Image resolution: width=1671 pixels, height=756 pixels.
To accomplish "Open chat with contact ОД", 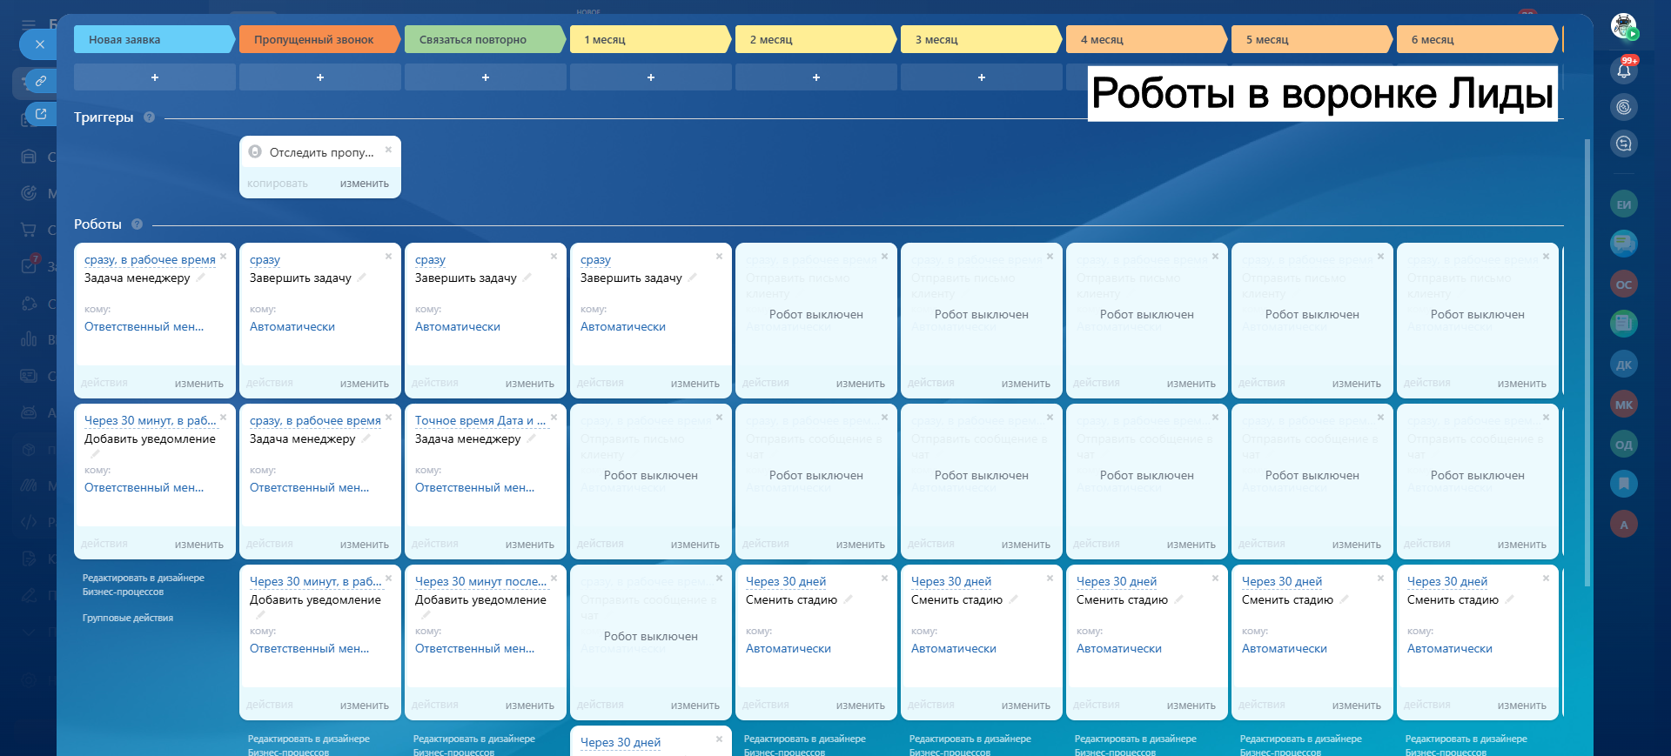I will pos(1624,445).
